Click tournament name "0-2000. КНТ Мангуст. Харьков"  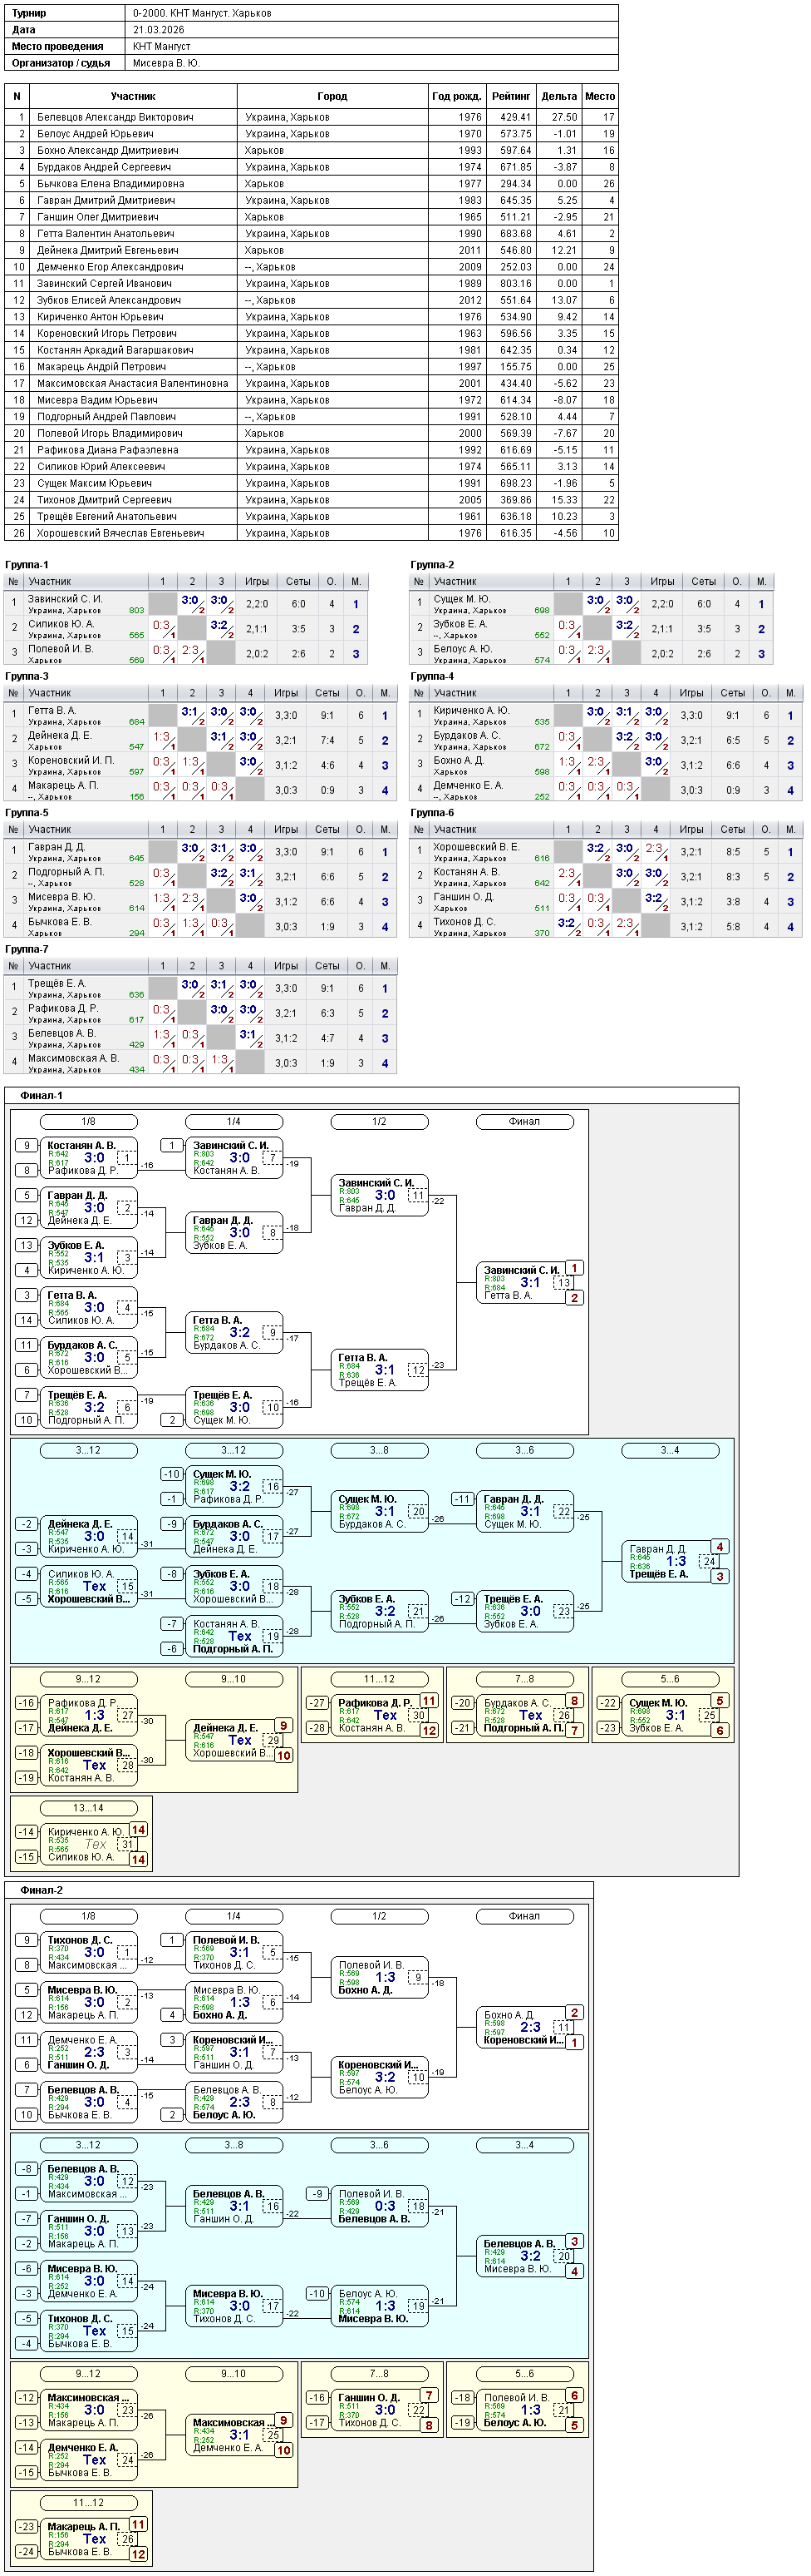click(x=202, y=14)
